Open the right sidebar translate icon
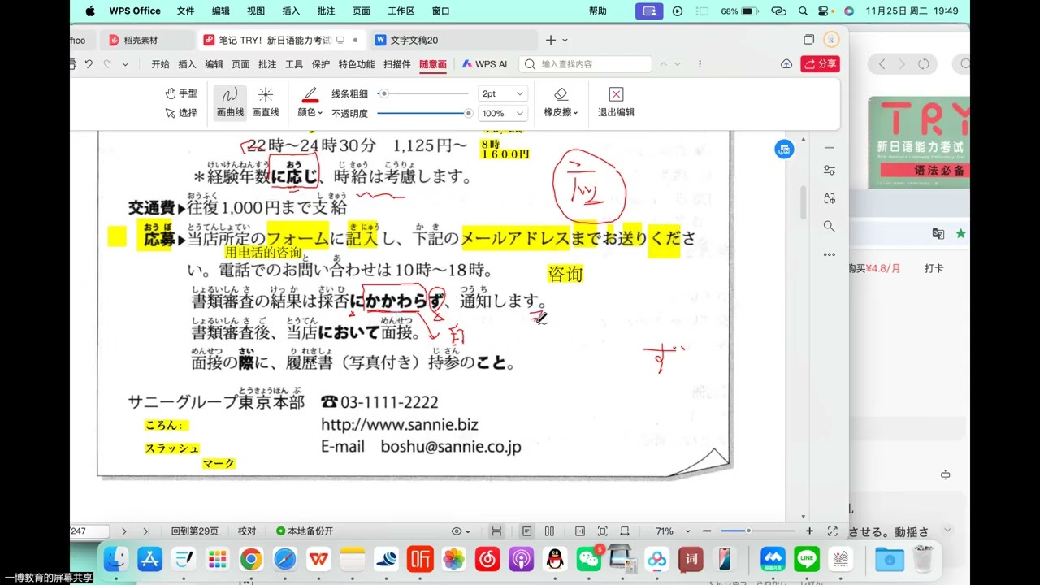The width and height of the screenshot is (1040, 585). coord(829,198)
